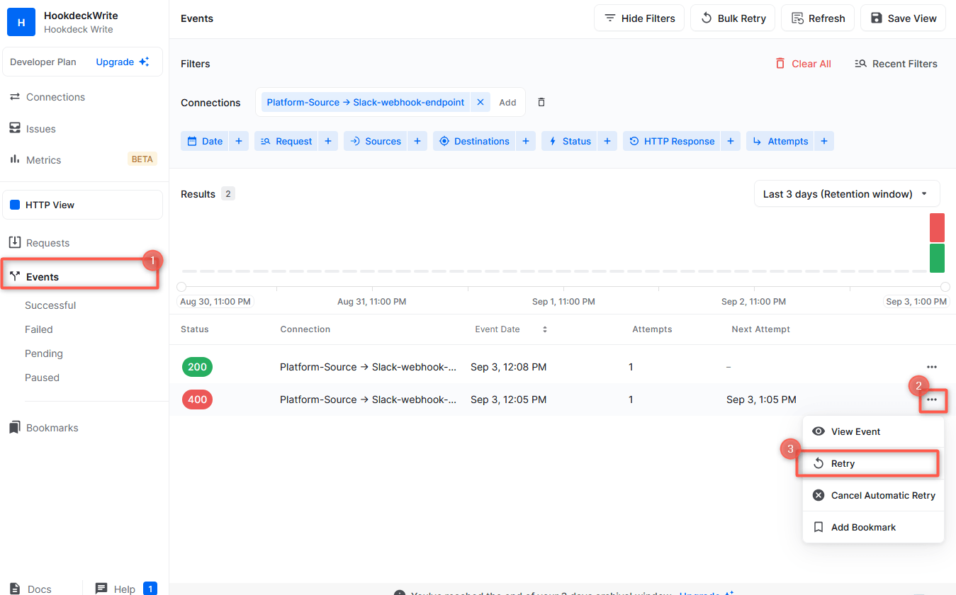Viewport: 956px width, 595px height.
Task: Delete the Connections filter with trash icon
Action: [x=541, y=102]
